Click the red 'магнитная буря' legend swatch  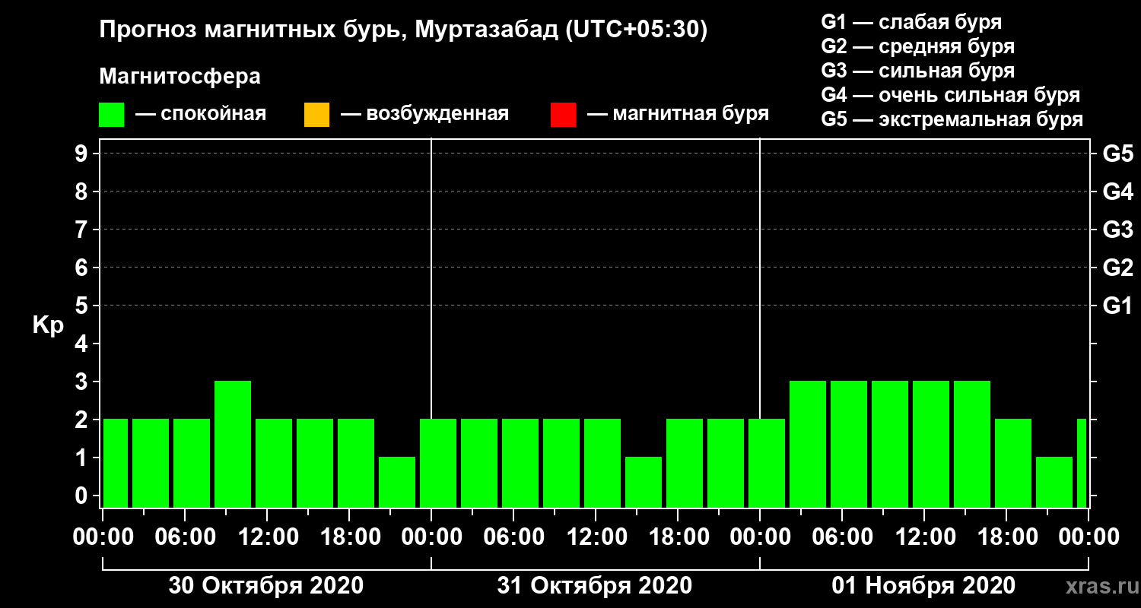563,115
